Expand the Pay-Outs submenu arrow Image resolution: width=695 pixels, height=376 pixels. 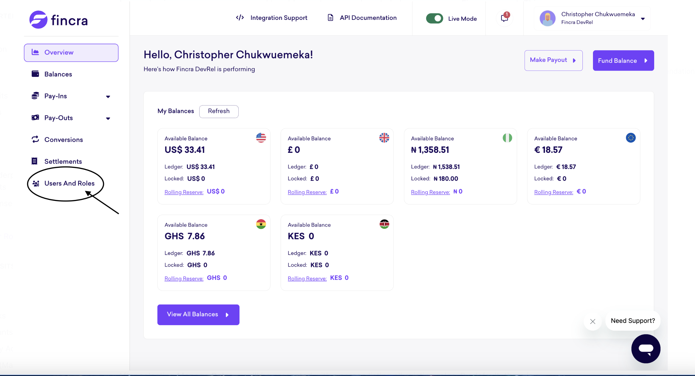coord(108,119)
